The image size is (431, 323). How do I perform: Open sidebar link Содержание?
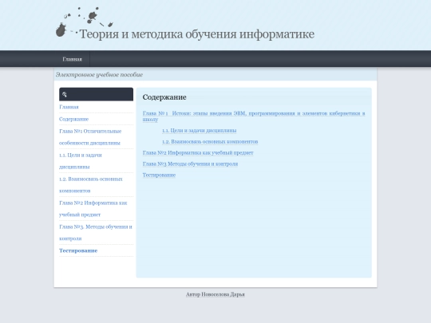pyautogui.click(x=73, y=119)
